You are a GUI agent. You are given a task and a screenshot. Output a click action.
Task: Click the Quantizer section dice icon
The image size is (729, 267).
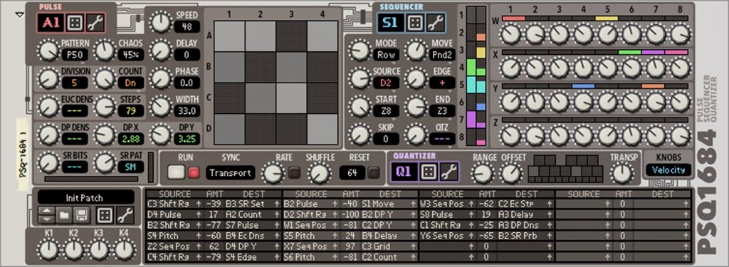pyautogui.click(x=428, y=172)
